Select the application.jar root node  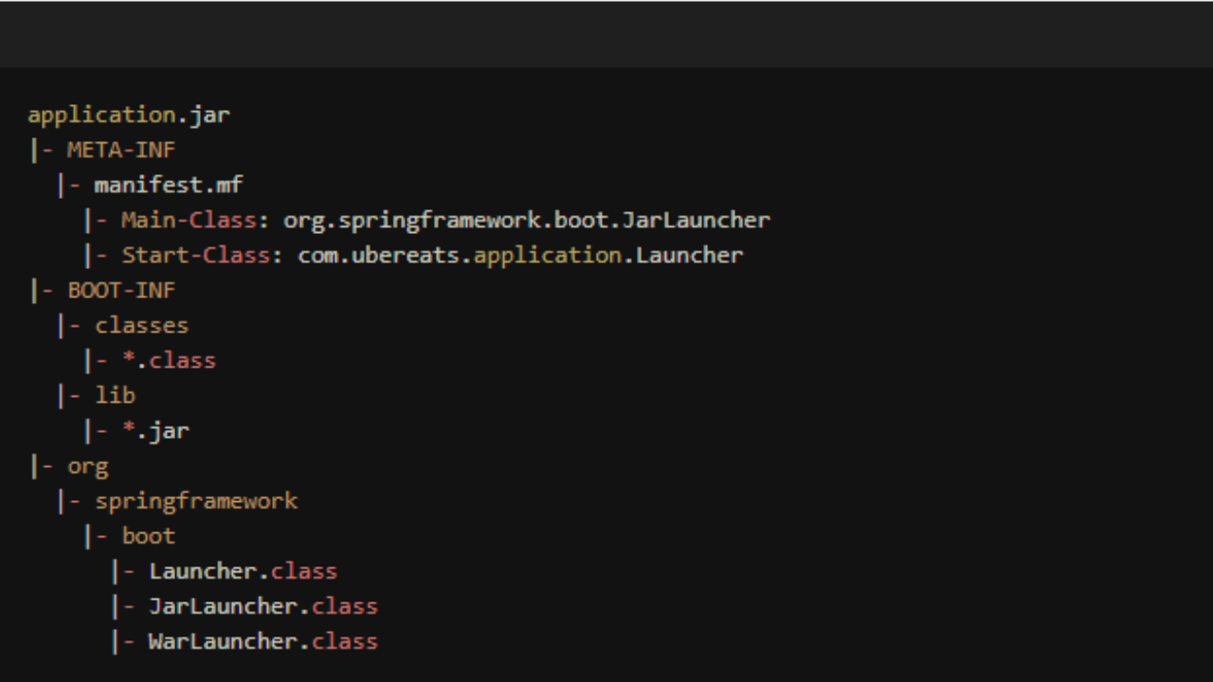129,115
